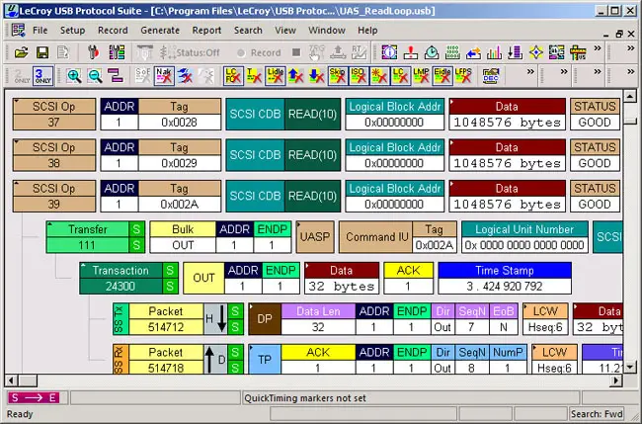This screenshot has height=424, width=642.
Task: Collapse the SCSI Op 39 row
Action: coord(18,183)
